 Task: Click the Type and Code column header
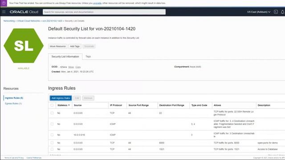[x=199, y=105]
